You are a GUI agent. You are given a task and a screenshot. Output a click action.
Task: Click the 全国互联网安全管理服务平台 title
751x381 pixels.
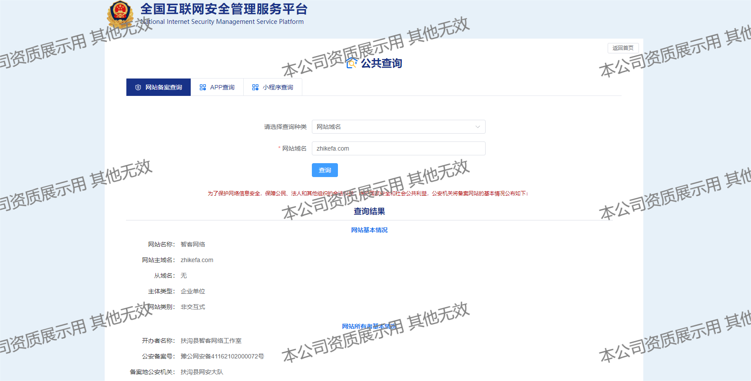pos(224,9)
